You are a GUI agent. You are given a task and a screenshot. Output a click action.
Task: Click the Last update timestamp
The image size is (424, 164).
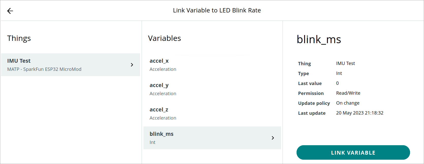tap(360, 113)
